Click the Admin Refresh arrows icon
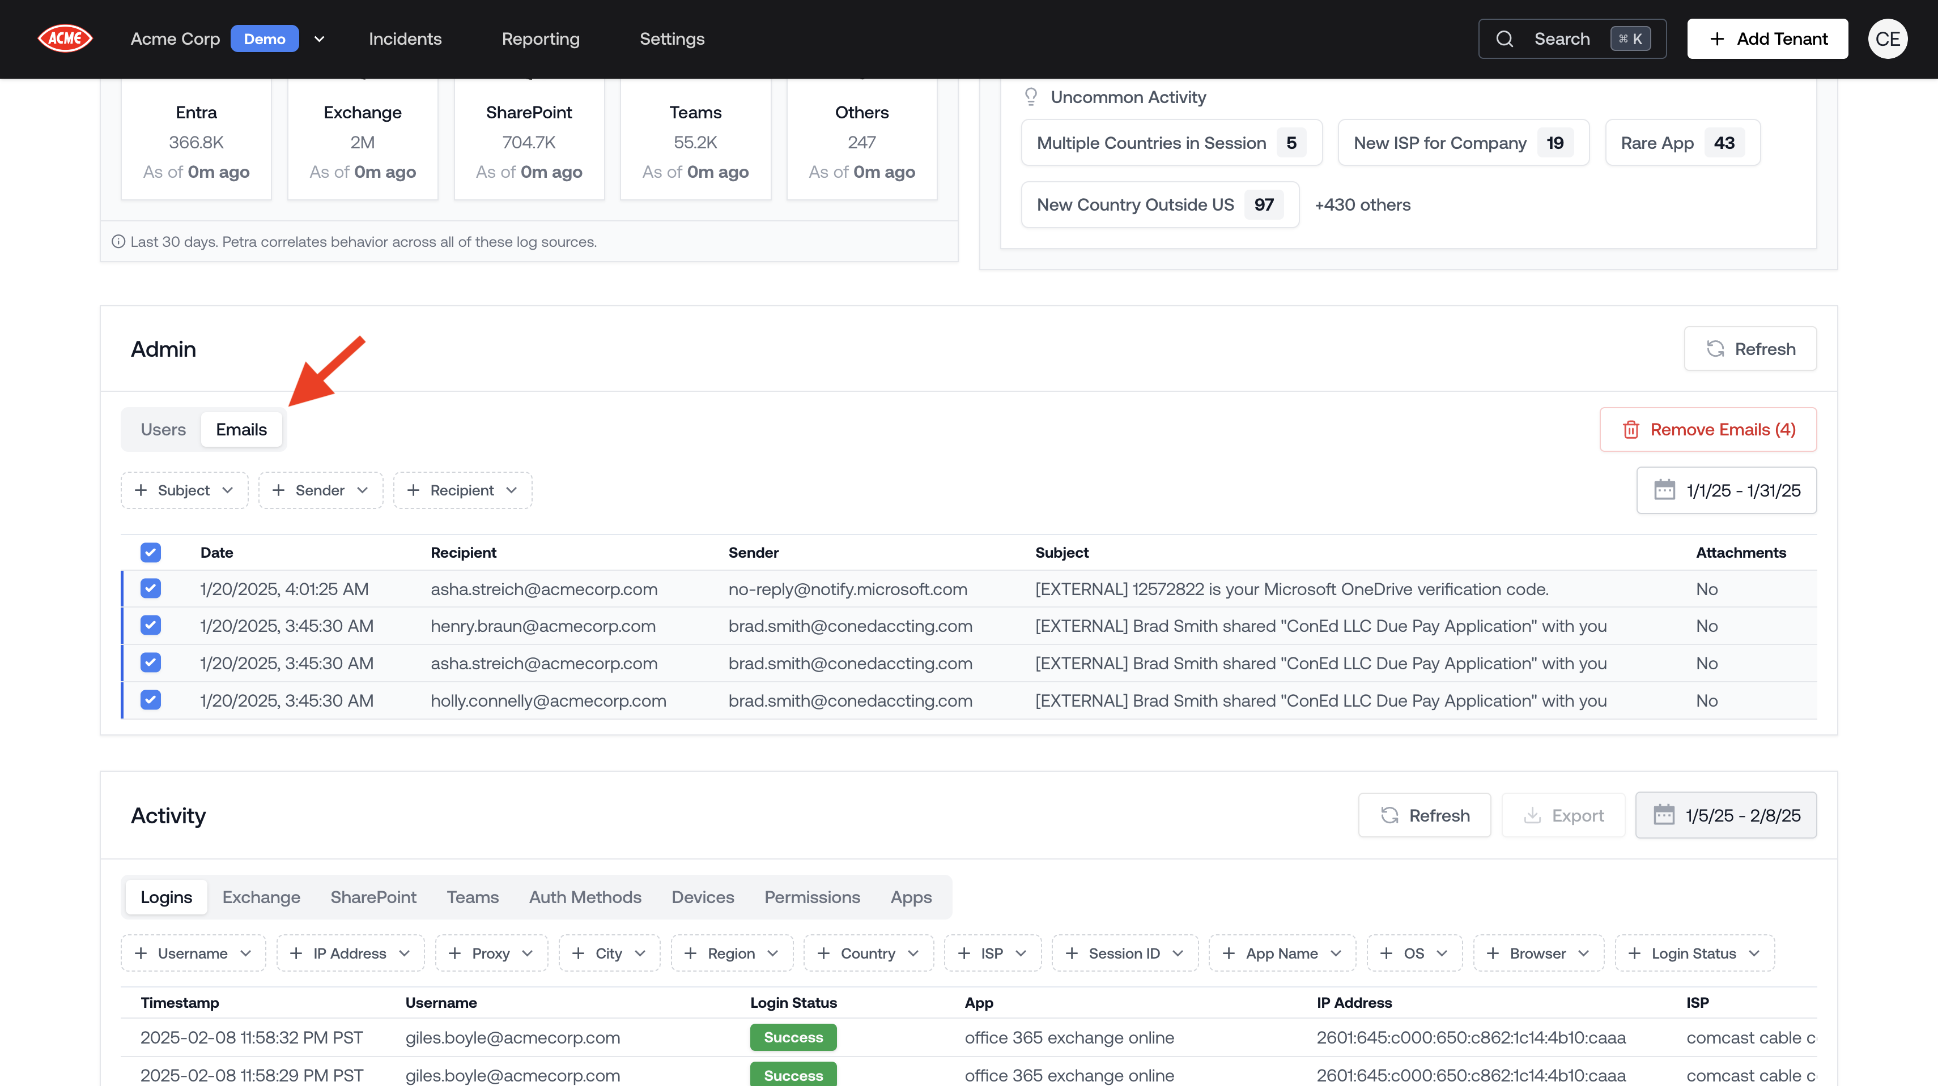1938x1086 pixels. [x=1715, y=349]
